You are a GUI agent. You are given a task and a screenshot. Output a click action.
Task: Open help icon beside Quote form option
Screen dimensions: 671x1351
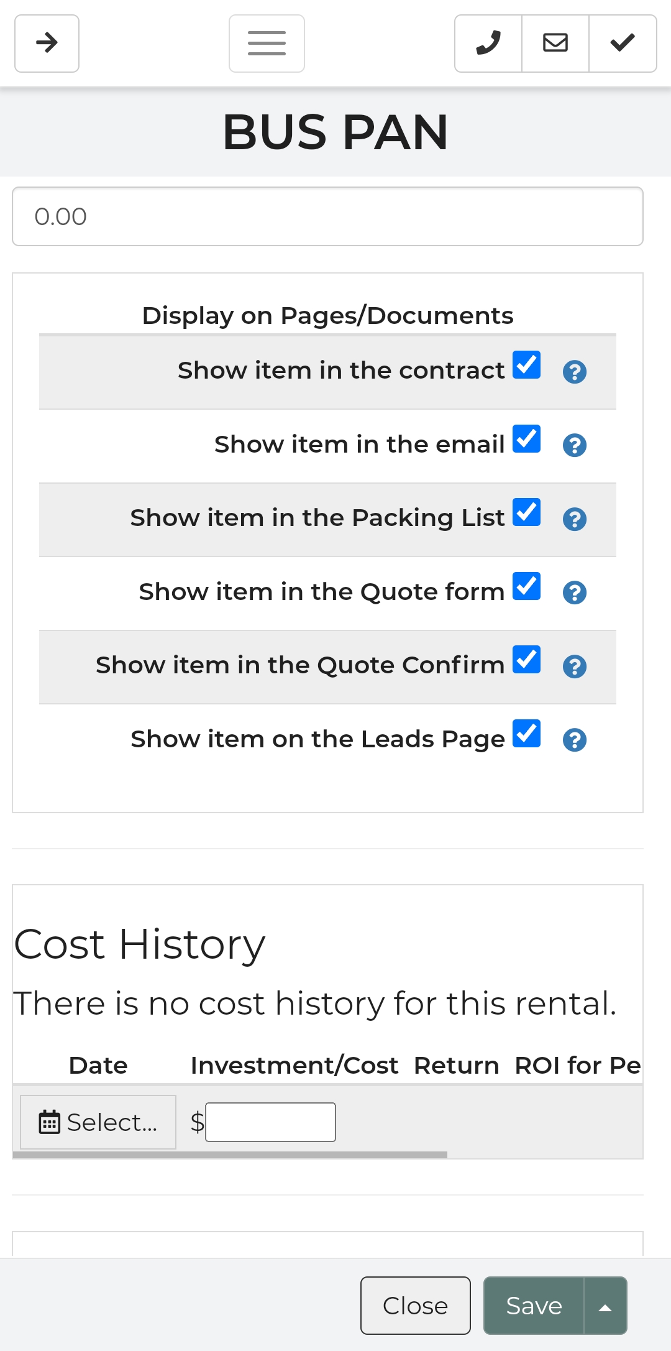575,593
